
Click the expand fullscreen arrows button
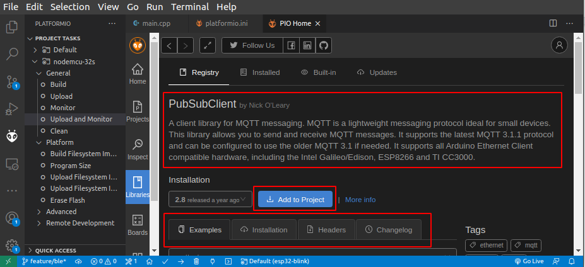[x=208, y=45]
